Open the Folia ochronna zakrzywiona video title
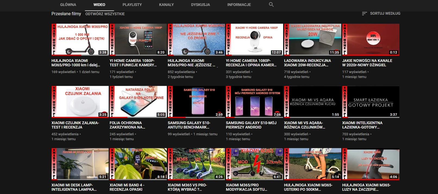The image size is (438, 194). pos(127,125)
